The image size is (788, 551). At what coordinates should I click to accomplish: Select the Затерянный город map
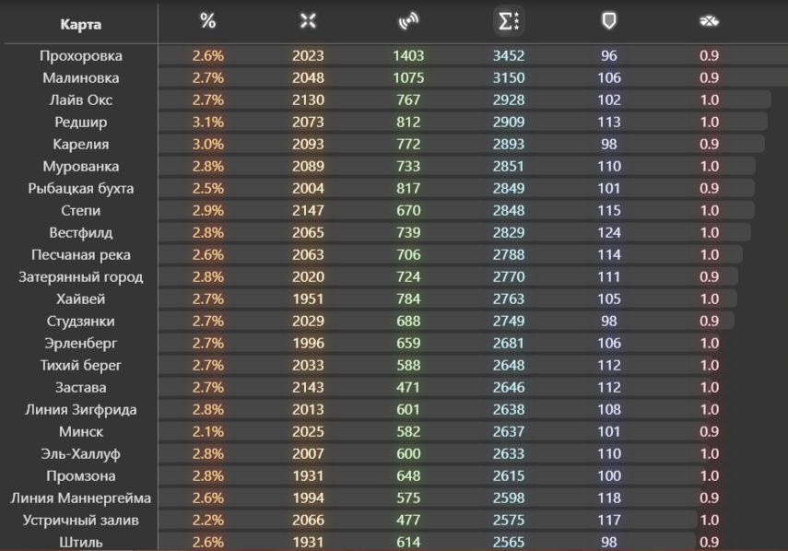coord(81,277)
